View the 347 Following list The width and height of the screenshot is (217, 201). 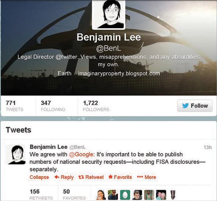[x=53, y=106]
